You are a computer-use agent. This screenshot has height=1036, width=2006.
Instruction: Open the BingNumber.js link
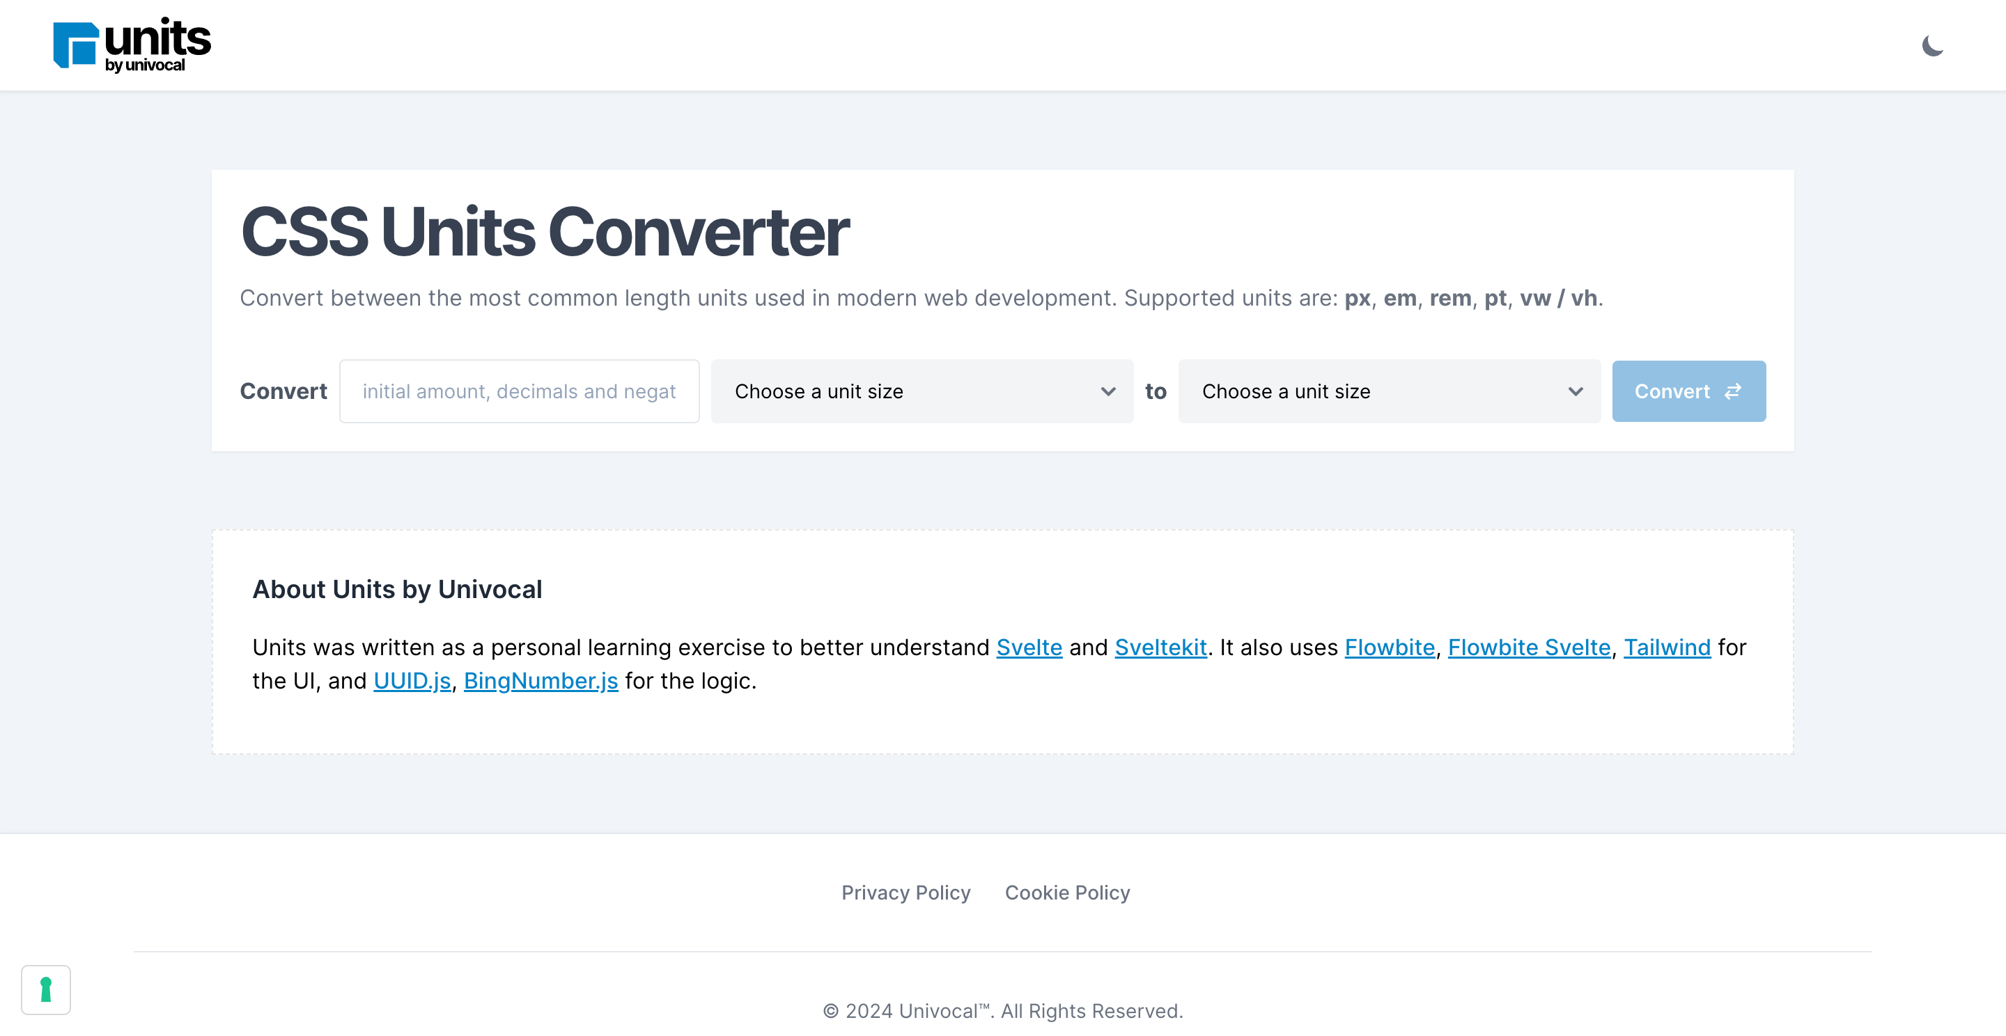[541, 681]
